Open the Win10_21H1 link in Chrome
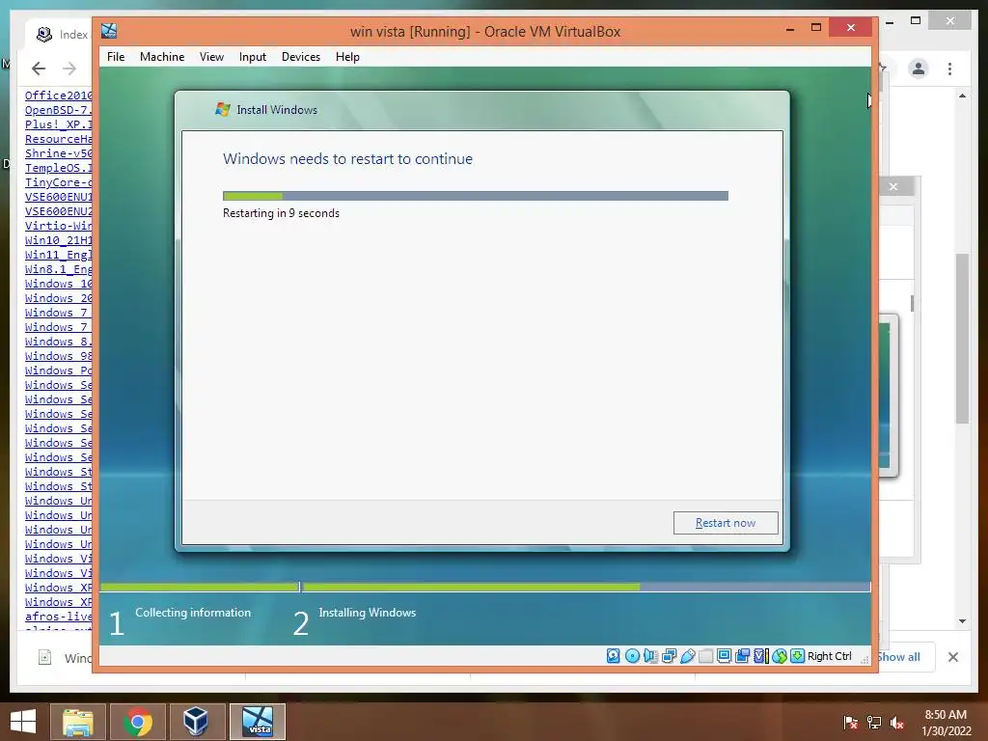This screenshot has height=741, width=988. coord(59,240)
